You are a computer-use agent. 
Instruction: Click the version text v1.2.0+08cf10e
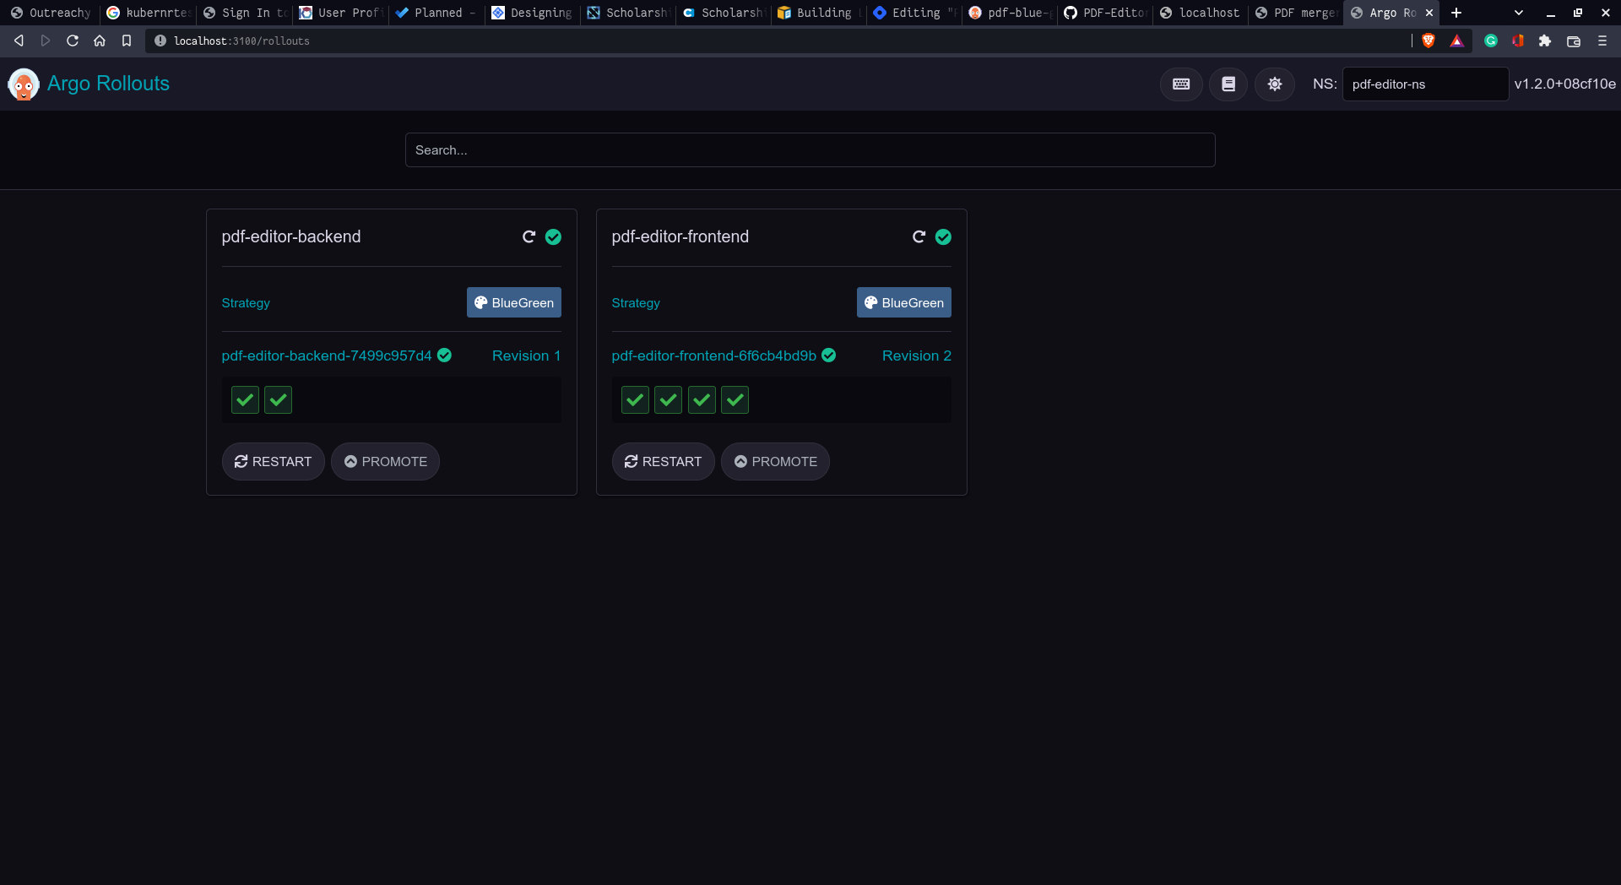(1565, 84)
